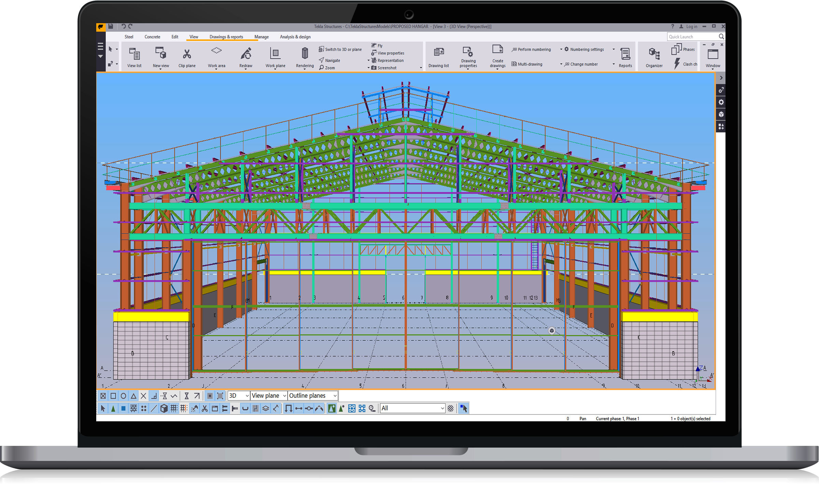The height and width of the screenshot is (493, 819).
Task: Toggle snap to end points square switch
Action: point(113,396)
